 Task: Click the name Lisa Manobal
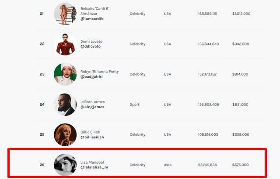pyautogui.click(x=93, y=162)
